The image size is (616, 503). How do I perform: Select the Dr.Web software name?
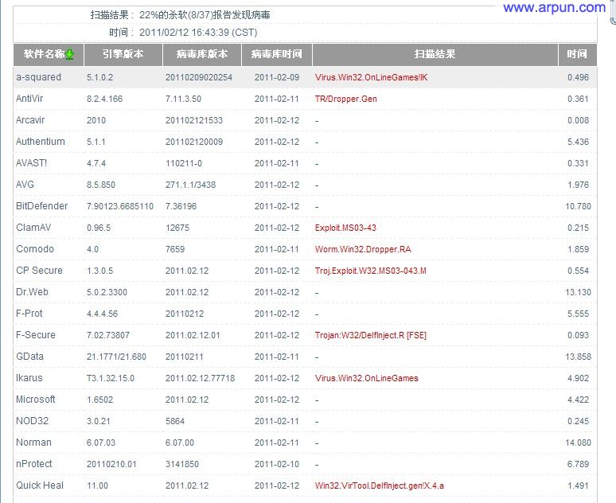tap(32, 292)
